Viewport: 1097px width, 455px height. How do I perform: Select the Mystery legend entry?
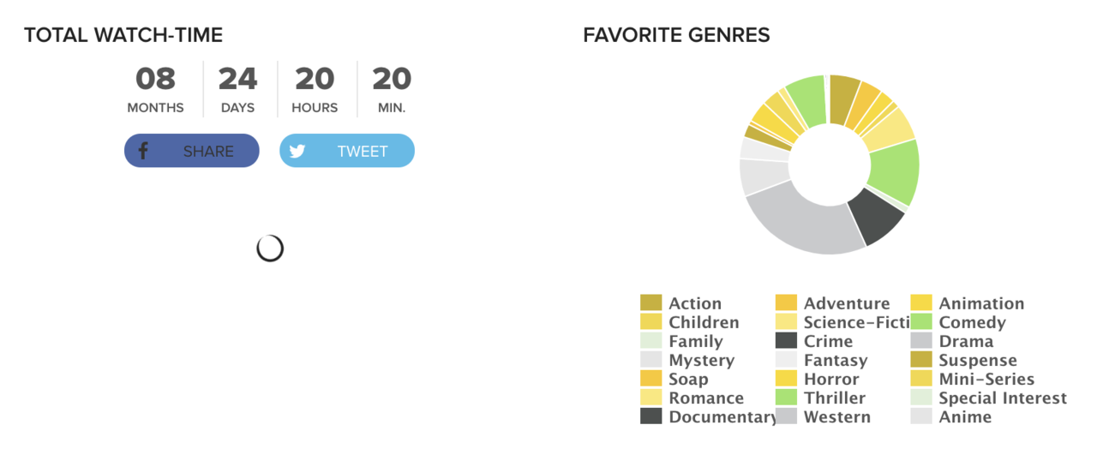pos(701,360)
